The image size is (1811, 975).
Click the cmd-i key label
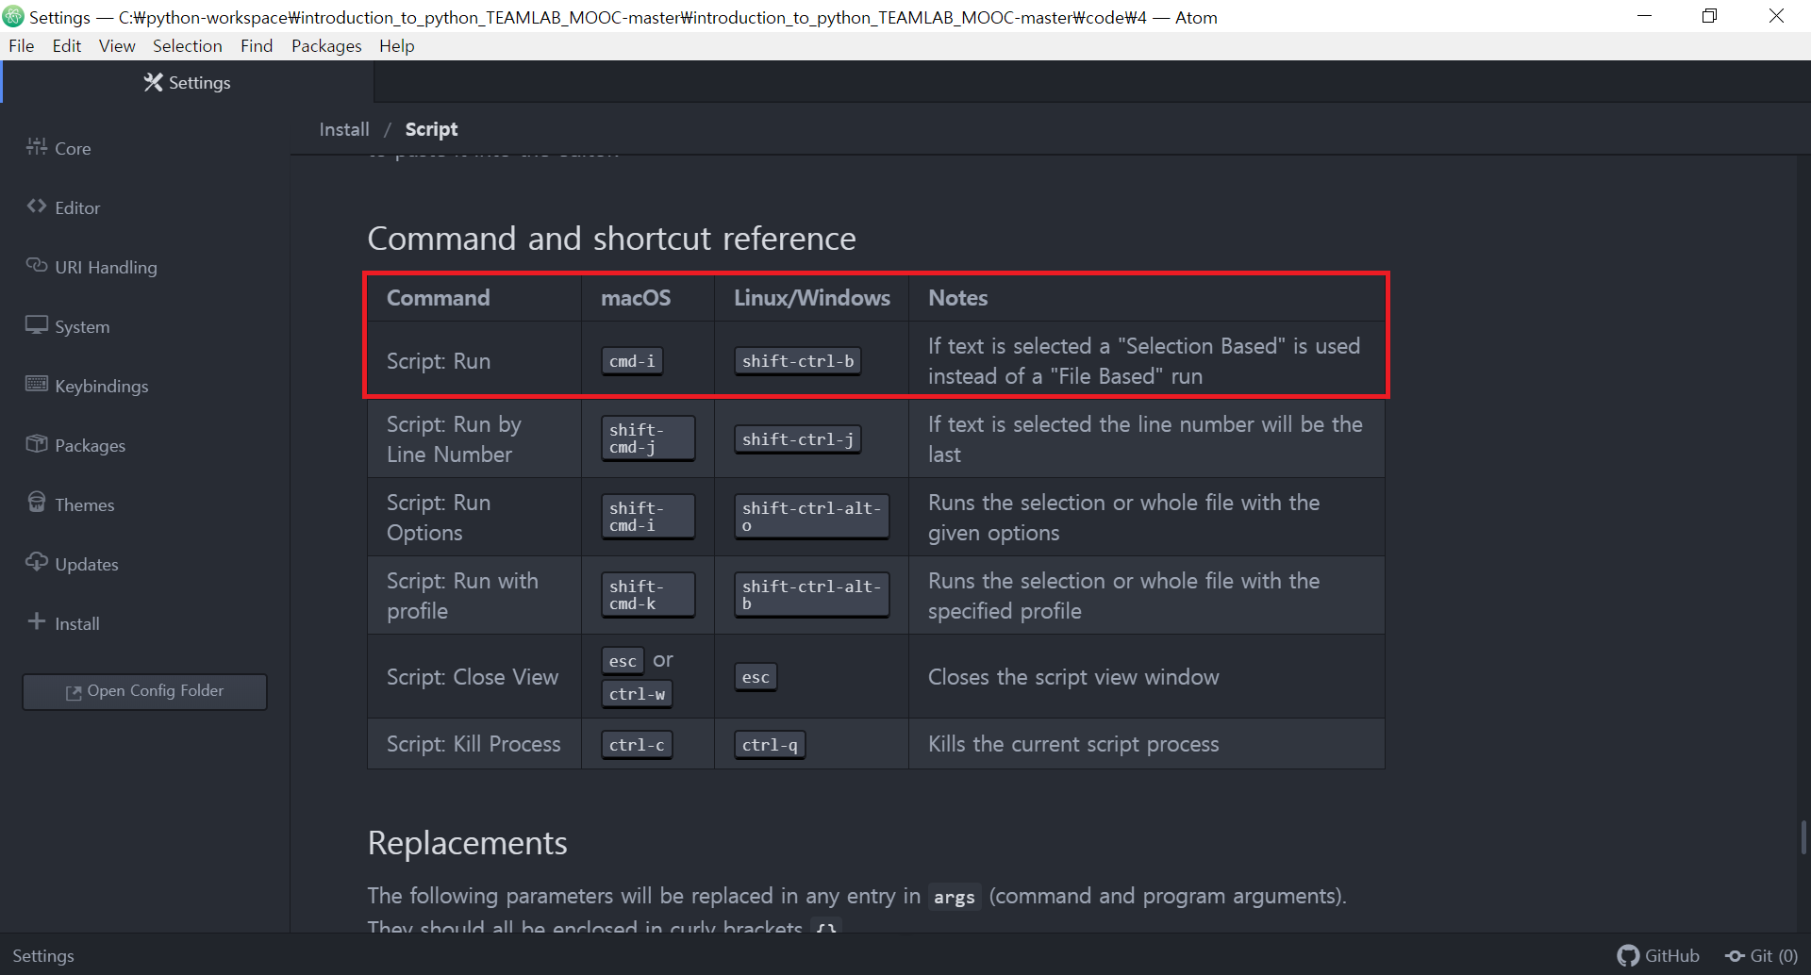pos(632,361)
